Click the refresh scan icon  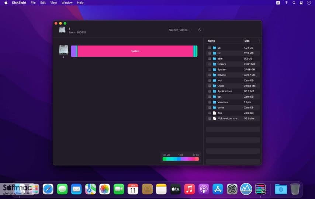click(x=199, y=30)
